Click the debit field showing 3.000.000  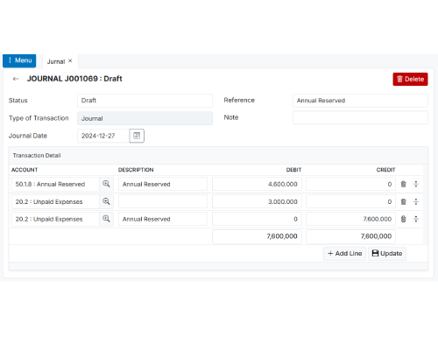click(x=257, y=201)
